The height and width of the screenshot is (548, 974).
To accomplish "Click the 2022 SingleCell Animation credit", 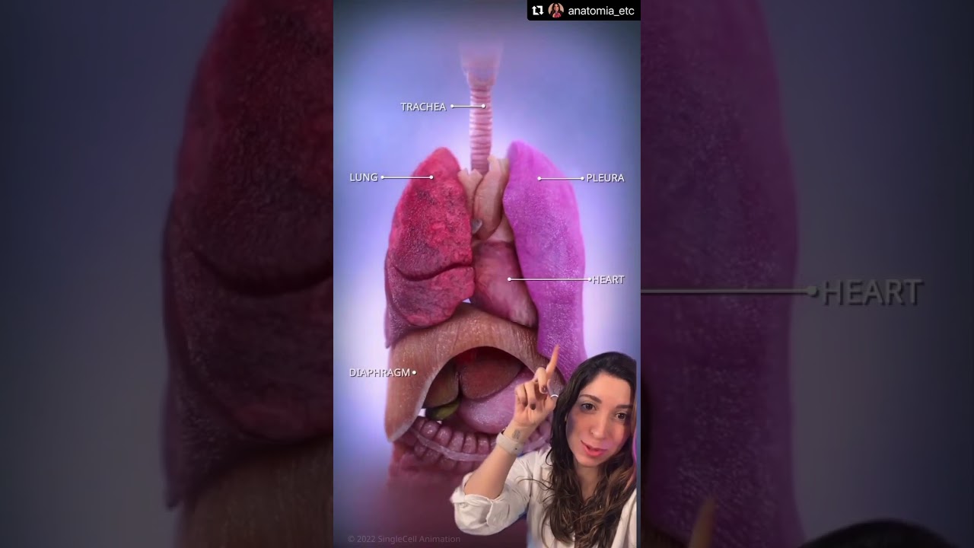I will (x=404, y=539).
